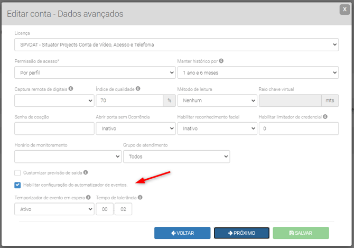Image resolution: width=354 pixels, height=248 pixels.
Task: Click the PRÓXIMO button
Action: 241,233
